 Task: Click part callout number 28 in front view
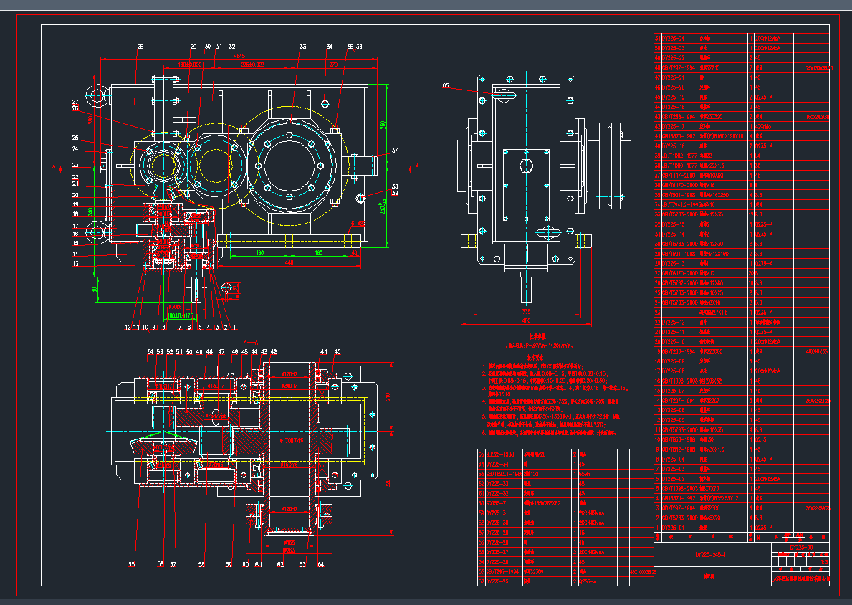click(x=140, y=47)
